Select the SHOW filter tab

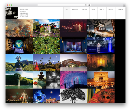[93, 13]
